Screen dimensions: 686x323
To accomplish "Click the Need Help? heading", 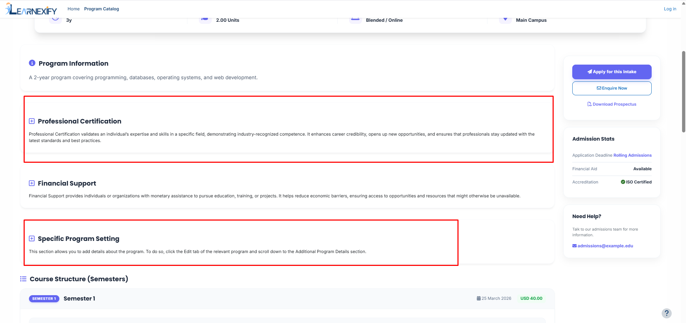I will point(587,216).
